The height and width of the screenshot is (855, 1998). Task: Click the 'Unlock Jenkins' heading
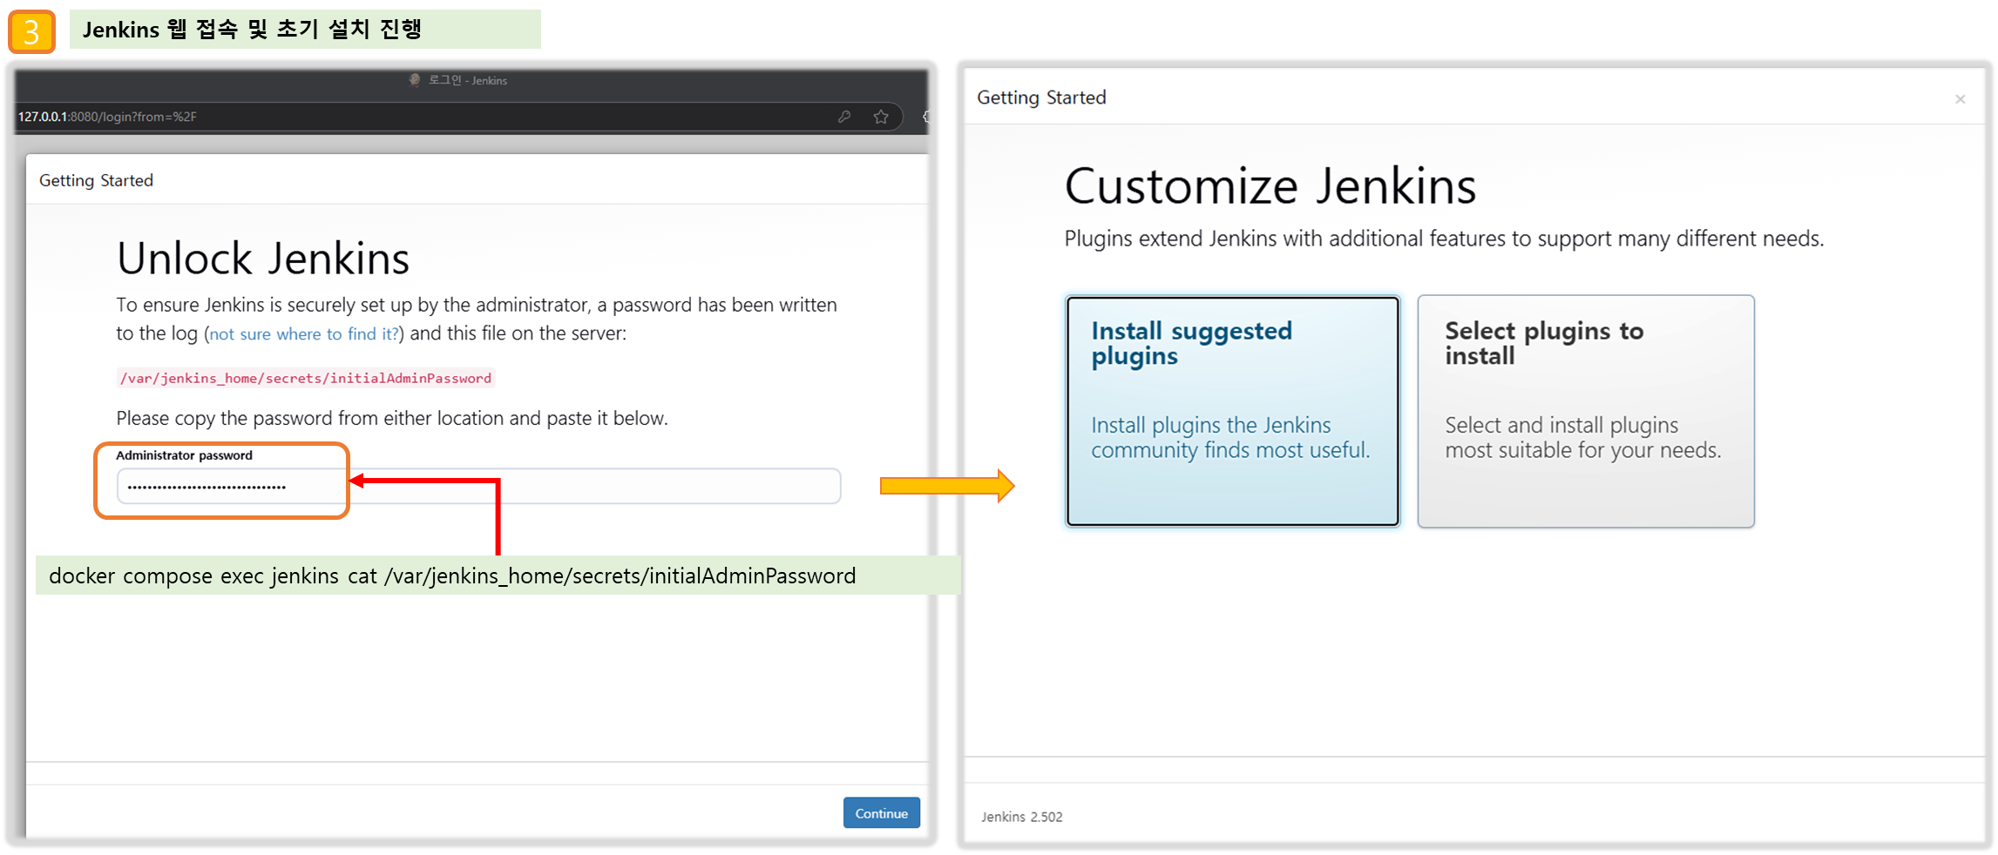pyautogui.click(x=263, y=259)
